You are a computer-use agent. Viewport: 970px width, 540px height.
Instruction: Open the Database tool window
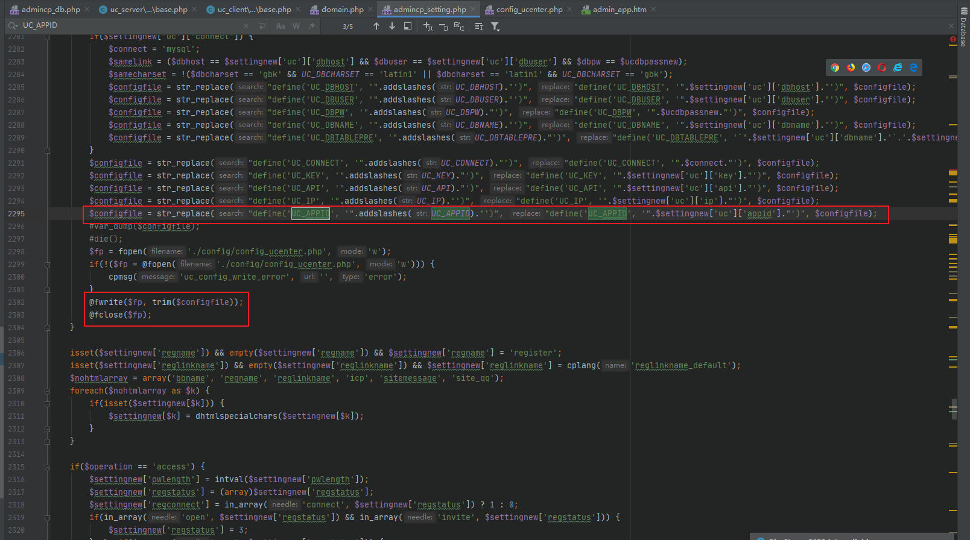pos(963,28)
